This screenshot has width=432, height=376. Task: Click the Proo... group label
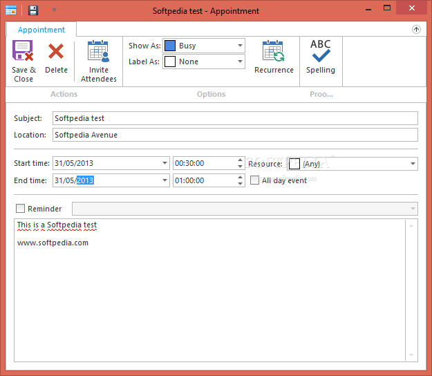(321, 94)
